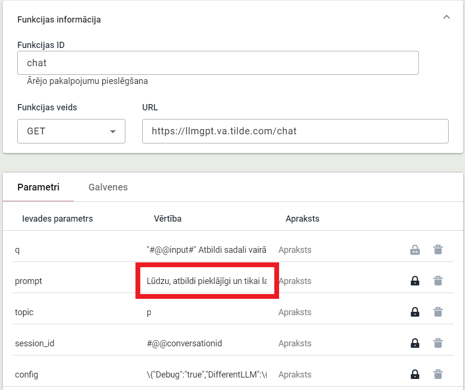Click the q parameter value text

pos(207,250)
